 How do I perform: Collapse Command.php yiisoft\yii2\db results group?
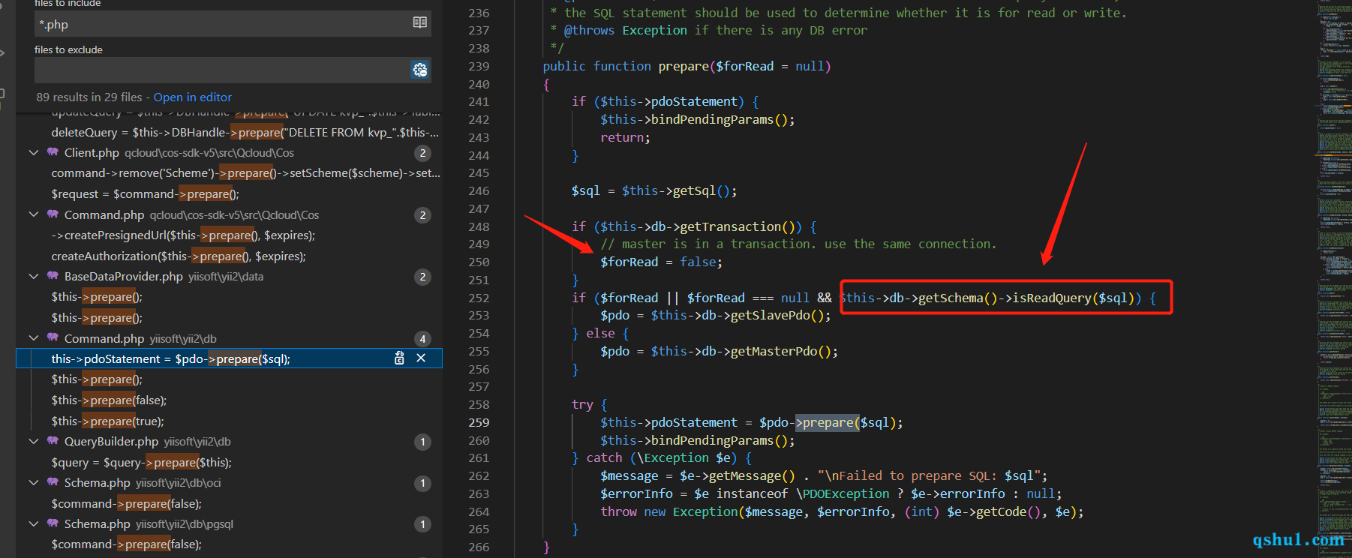[x=34, y=338]
